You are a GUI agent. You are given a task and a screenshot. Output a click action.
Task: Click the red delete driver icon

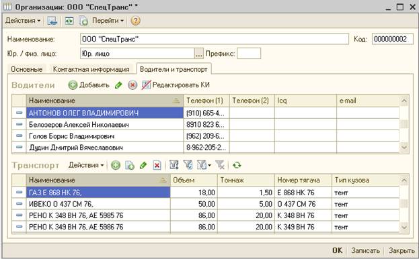pyautogui.click(x=132, y=85)
